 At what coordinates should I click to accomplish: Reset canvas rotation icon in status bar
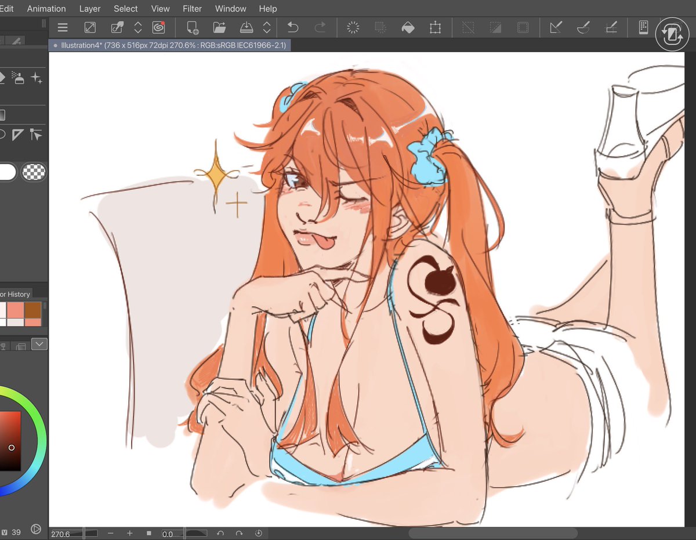[x=259, y=533]
